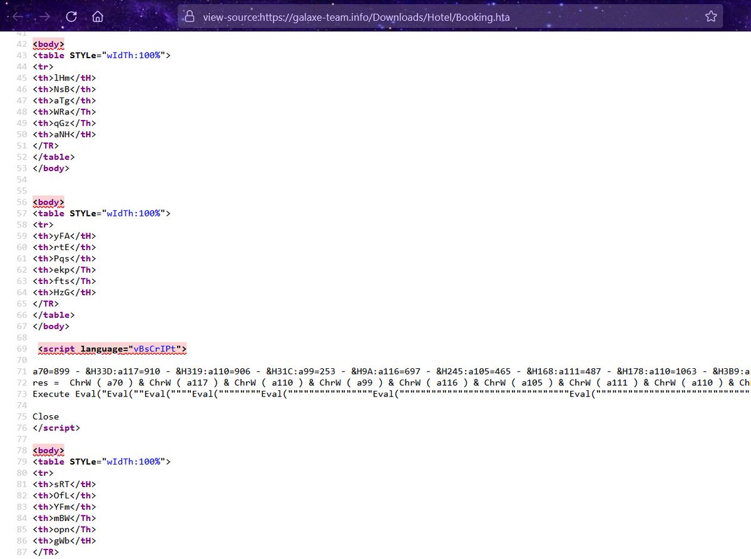The width and height of the screenshot is (751, 559).
Task: Click the sRT header cell text
Action: coord(62,484)
